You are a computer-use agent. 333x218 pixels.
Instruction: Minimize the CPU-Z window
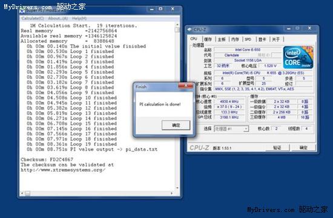click(288, 28)
